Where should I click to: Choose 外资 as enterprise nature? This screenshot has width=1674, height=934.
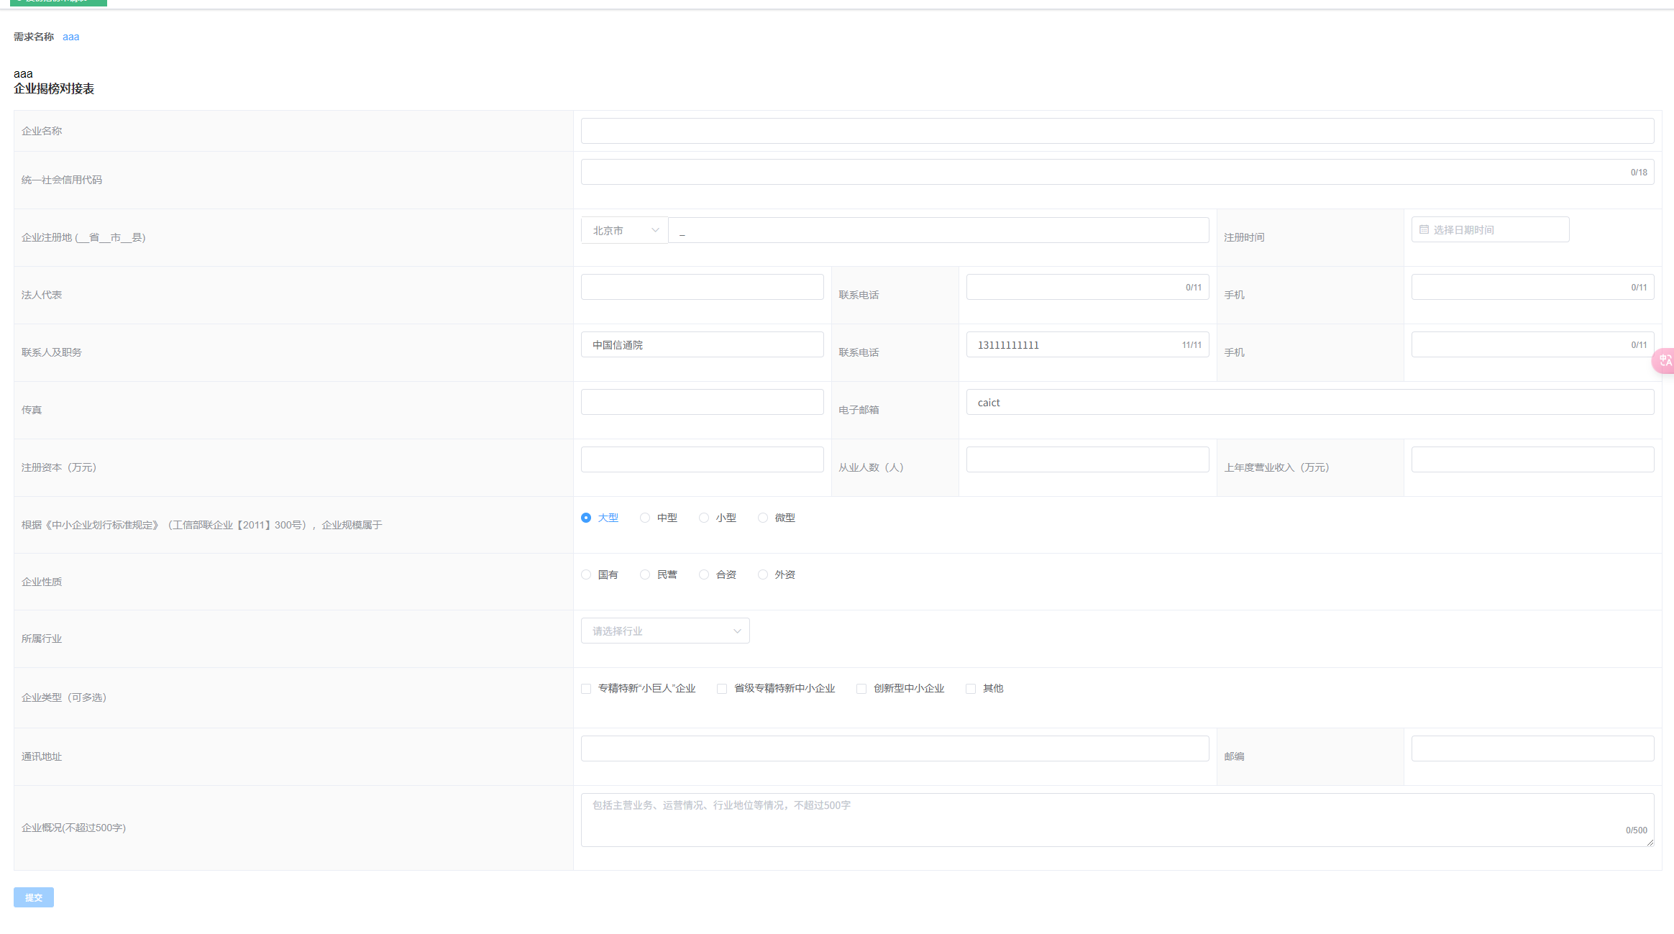pos(763,574)
